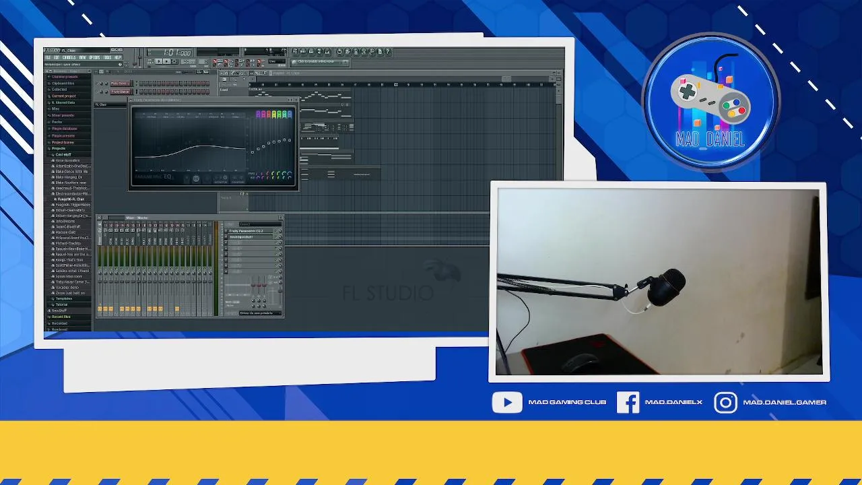Open the VIEW menu
Screen dimensions: 862x485
(x=82, y=57)
